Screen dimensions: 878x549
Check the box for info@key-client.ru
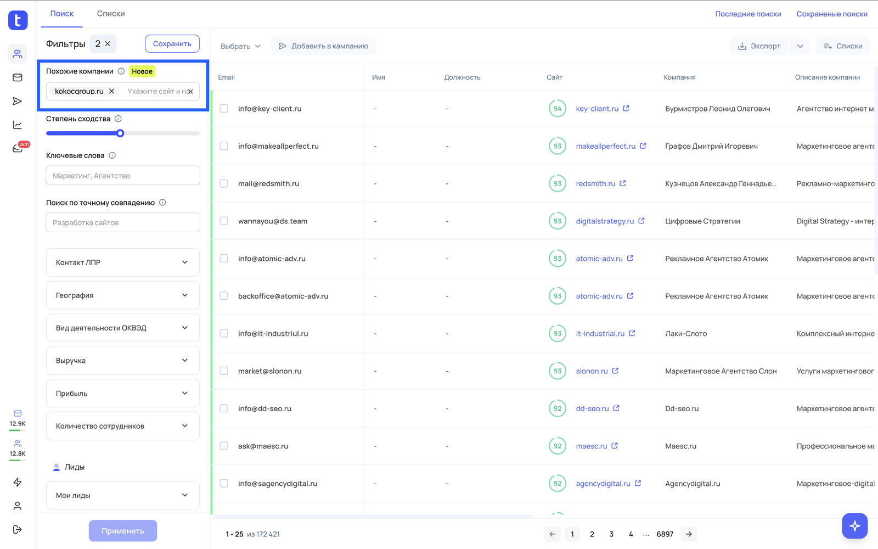(x=224, y=109)
